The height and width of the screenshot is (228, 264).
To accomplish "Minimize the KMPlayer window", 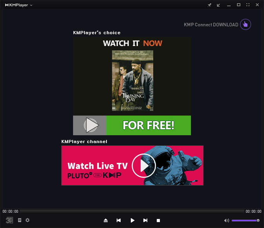I will 229,6.
